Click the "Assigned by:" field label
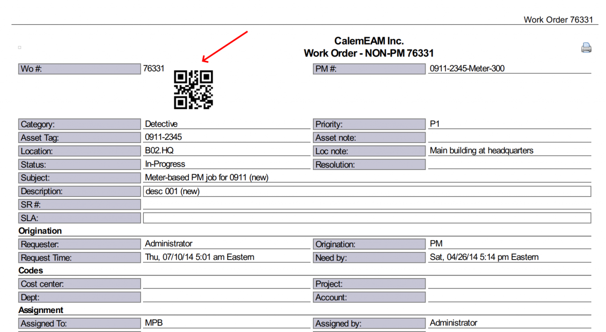This screenshot has width=606, height=332. click(x=369, y=324)
